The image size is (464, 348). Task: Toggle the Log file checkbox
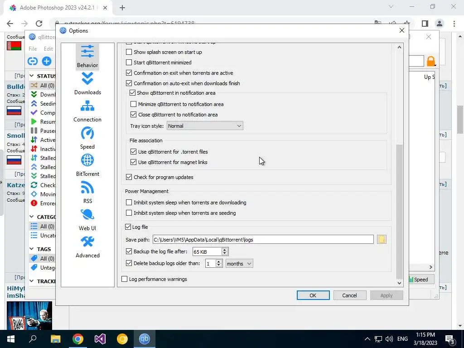click(x=128, y=227)
